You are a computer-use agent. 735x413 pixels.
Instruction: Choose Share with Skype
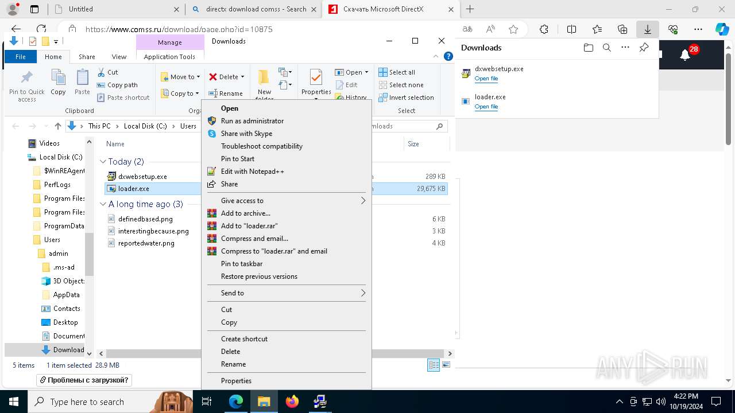point(287,134)
